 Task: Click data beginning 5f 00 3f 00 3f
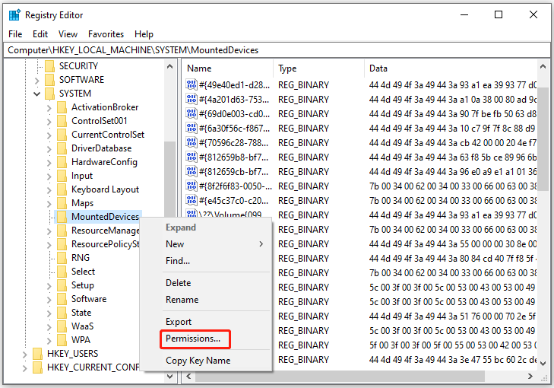point(452,345)
